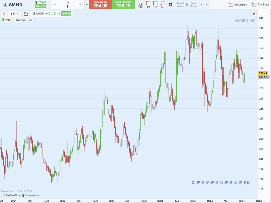This screenshot has height=203, width=271.
Task: Select the STP stop order icon
Action: tap(156, 4)
